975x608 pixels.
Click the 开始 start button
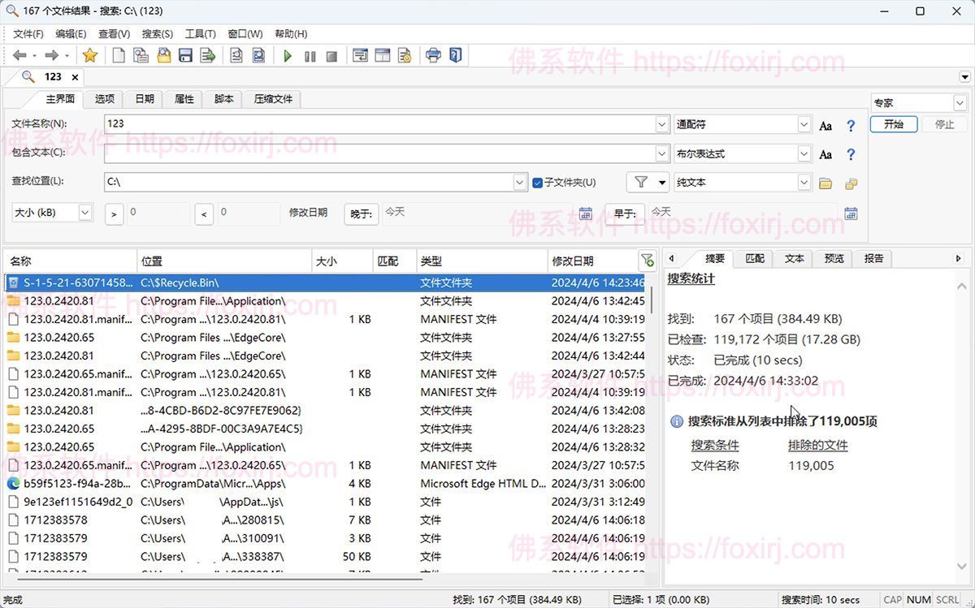pos(894,124)
